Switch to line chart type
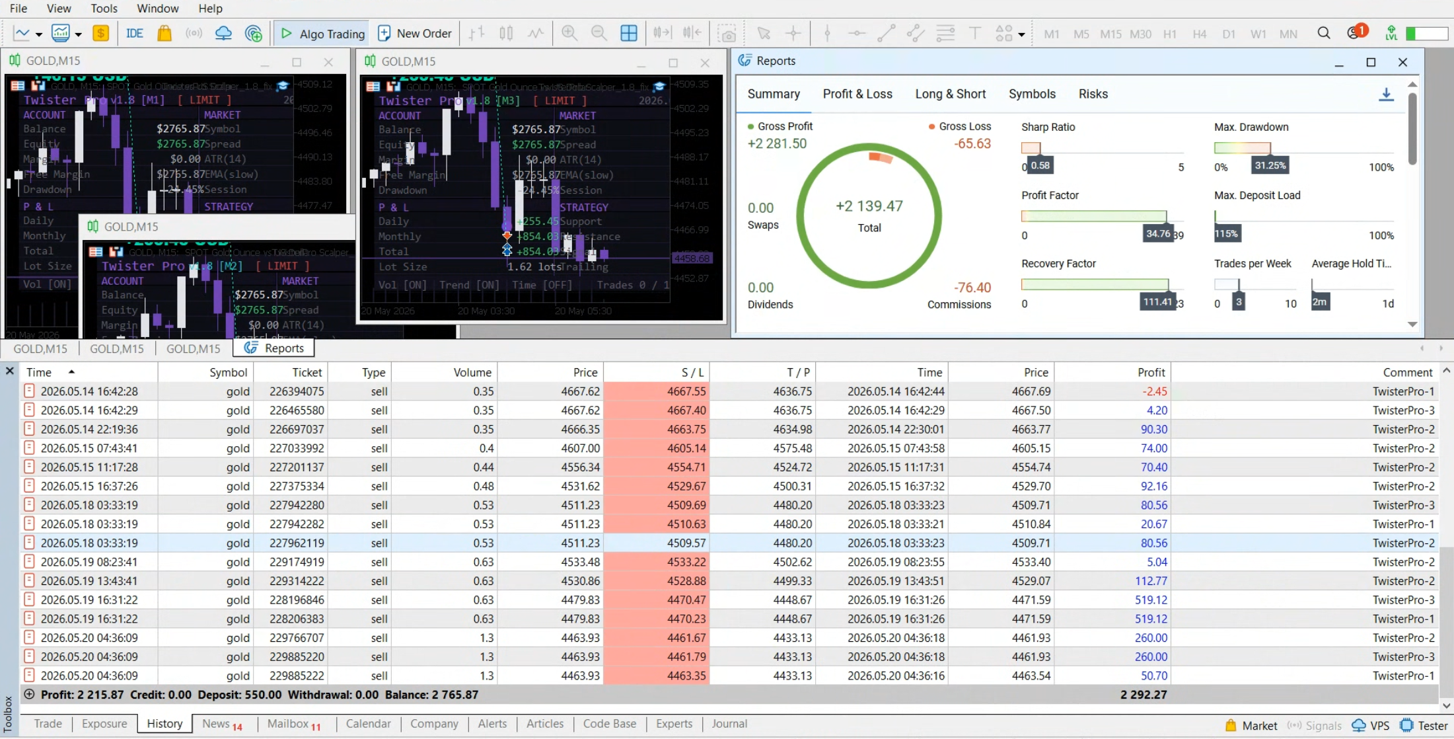 [536, 33]
